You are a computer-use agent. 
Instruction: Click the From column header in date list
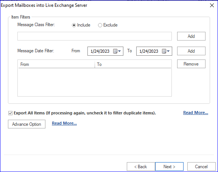coord(56,64)
